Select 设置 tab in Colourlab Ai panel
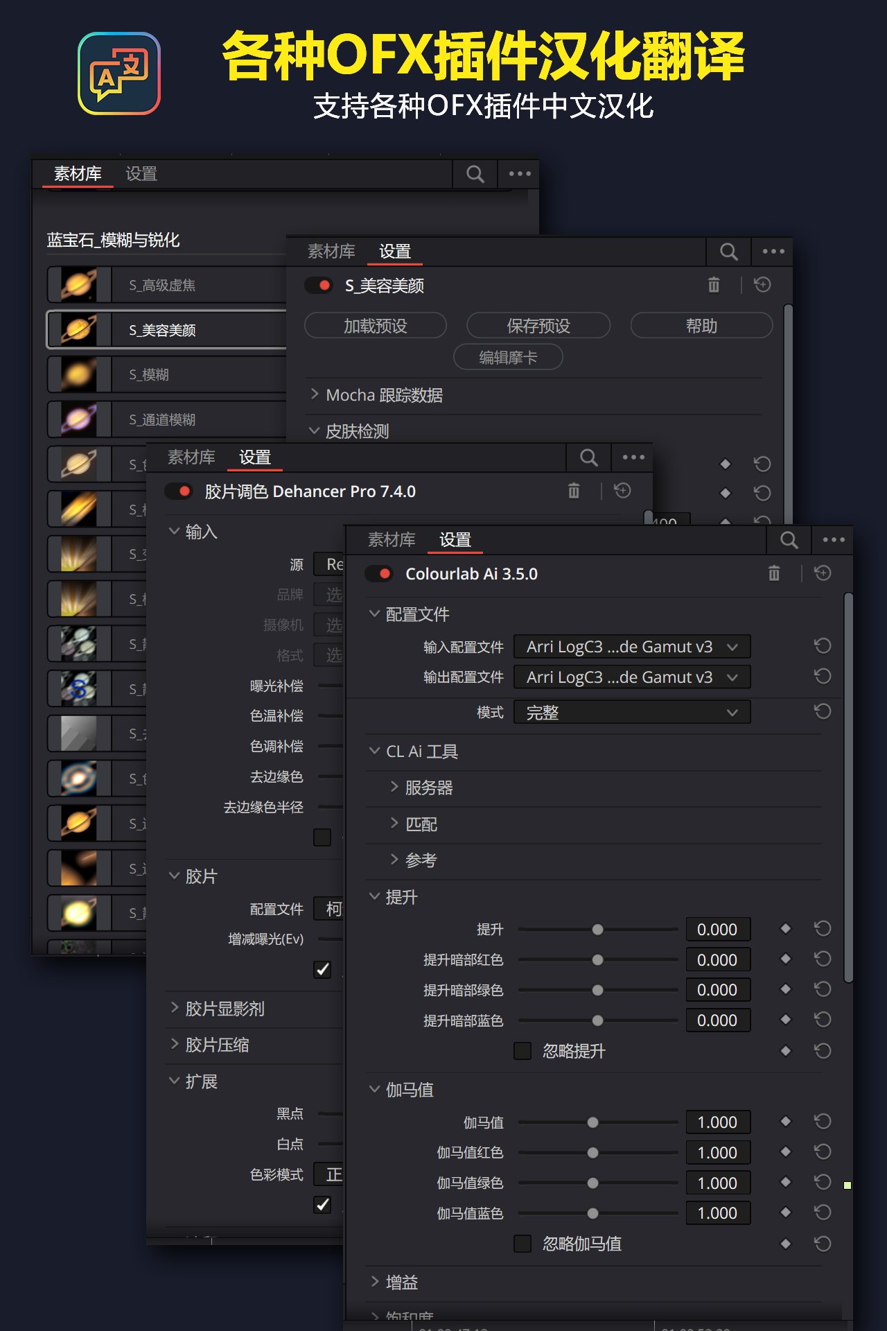The image size is (887, 1331). (455, 539)
